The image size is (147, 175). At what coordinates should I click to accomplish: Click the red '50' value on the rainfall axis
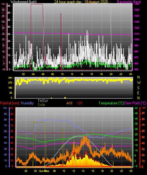12,137
